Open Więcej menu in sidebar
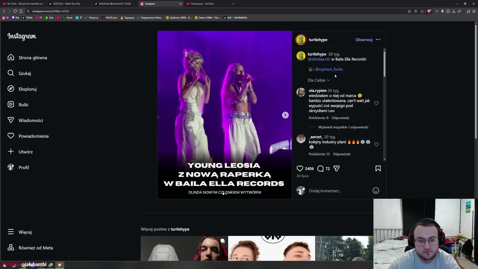This screenshot has height=269, width=478. tap(20, 232)
